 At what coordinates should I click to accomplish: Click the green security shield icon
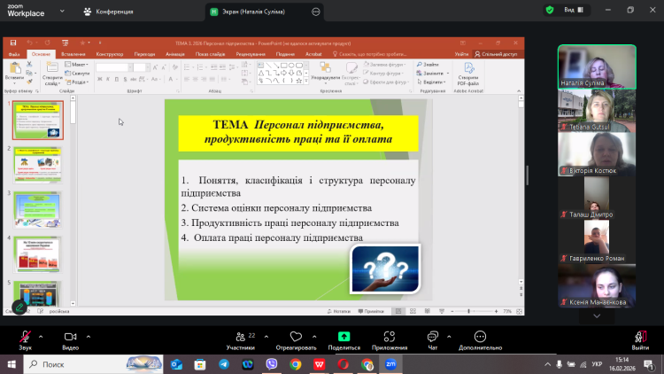tap(550, 11)
